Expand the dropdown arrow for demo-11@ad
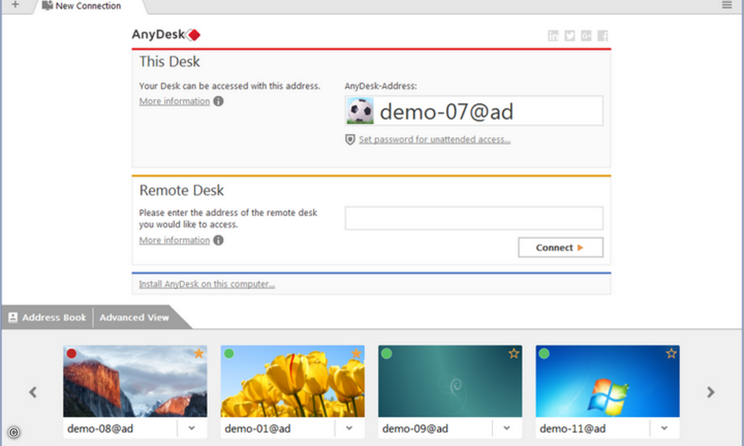 pos(665,428)
